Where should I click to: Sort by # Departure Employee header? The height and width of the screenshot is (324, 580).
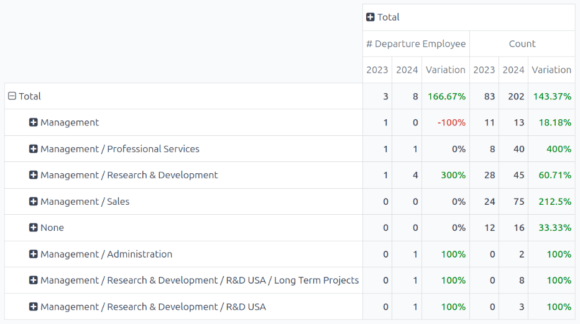click(416, 44)
